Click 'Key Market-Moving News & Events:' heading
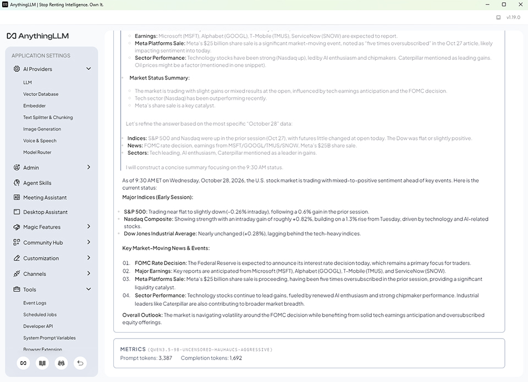 (x=166, y=248)
